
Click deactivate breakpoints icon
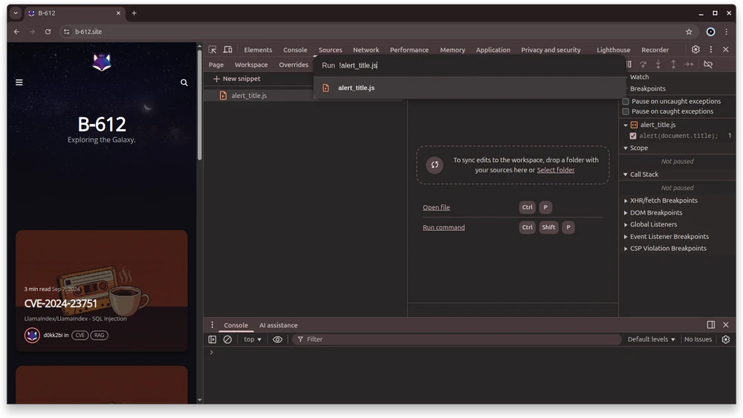click(x=708, y=65)
